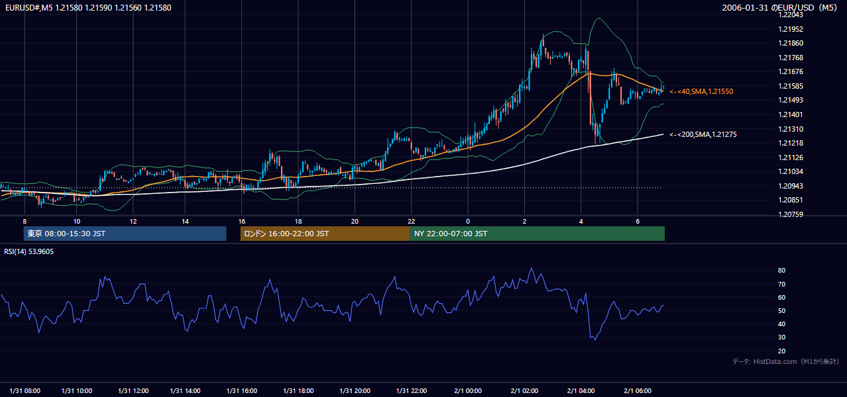The image size is (847, 397).
Task: Click price axis value 1.21218
Action: [x=791, y=143]
